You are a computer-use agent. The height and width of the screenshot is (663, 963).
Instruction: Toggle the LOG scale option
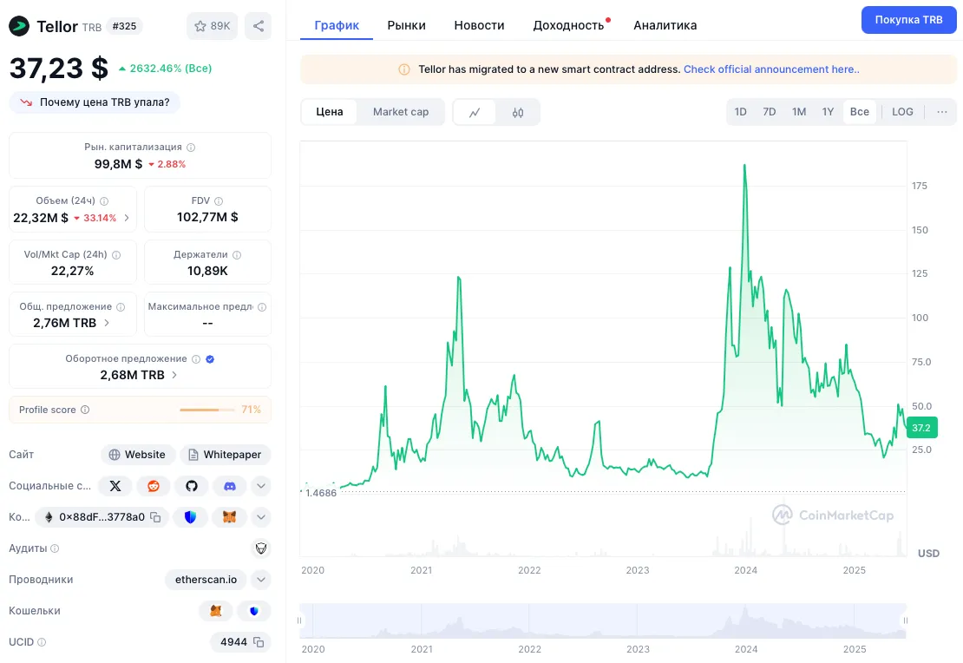(902, 112)
